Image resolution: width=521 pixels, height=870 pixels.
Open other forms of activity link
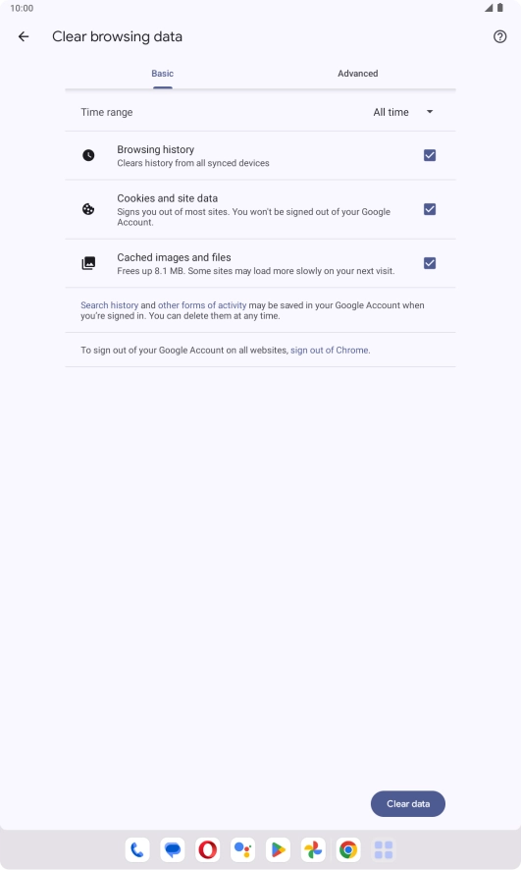[202, 305]
